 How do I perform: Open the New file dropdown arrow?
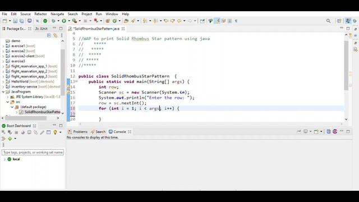10,21
